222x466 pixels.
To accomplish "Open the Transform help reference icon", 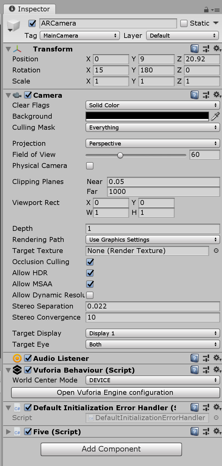I will [x=195, y=49].
